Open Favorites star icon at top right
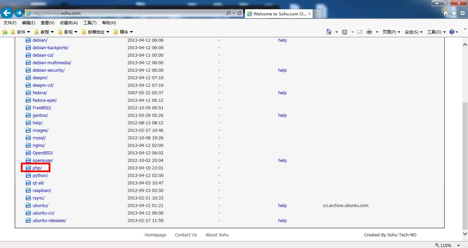This screenshot has width=468, height=248. click(x=454, y=13)
